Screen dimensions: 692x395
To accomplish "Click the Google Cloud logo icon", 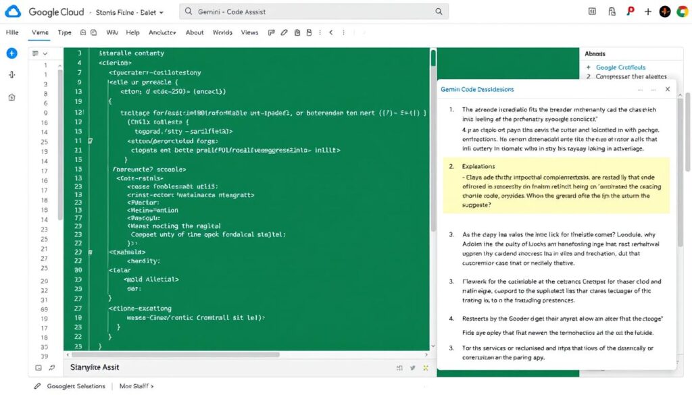I will pyautogui.click(x=13, y=12).
